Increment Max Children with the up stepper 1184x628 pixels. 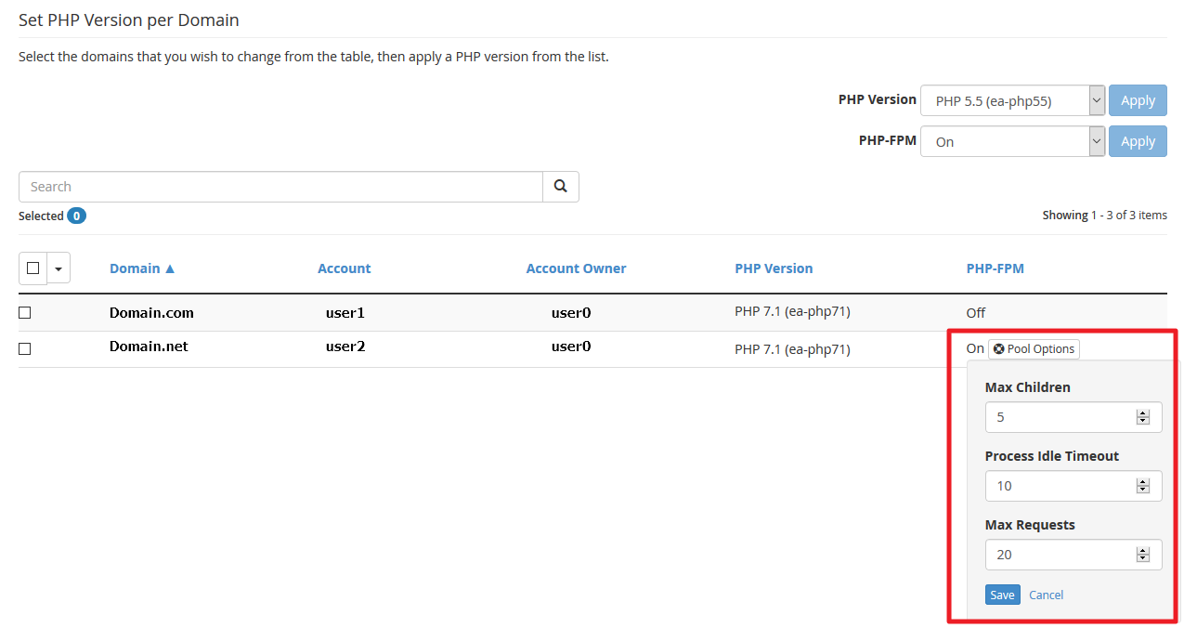[x=1142, y=412]
